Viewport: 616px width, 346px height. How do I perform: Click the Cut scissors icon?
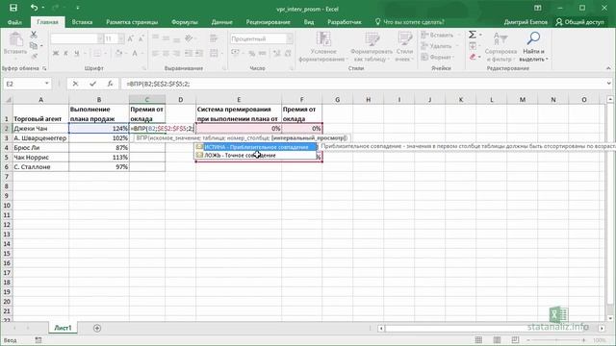(34, 35)
